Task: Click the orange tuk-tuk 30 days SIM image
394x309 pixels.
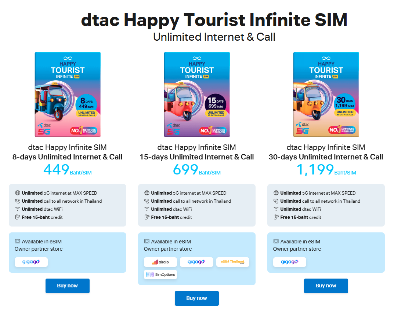Action: click(x=326, y=95)
